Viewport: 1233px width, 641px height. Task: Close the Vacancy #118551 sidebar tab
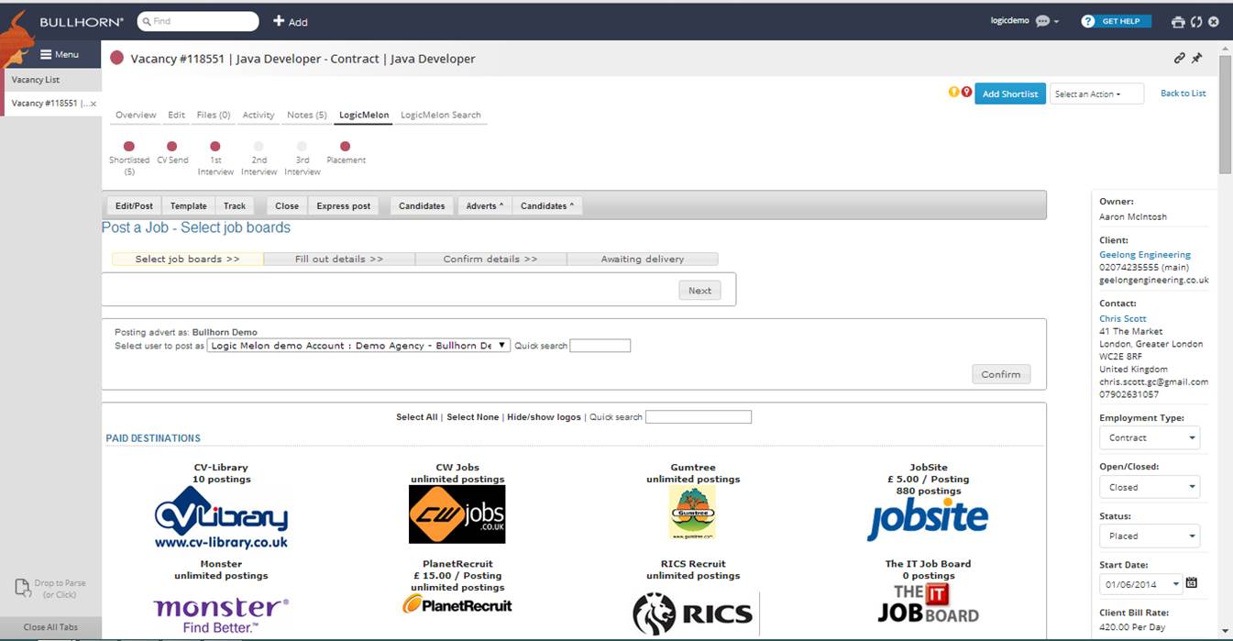tap(93, 104)
